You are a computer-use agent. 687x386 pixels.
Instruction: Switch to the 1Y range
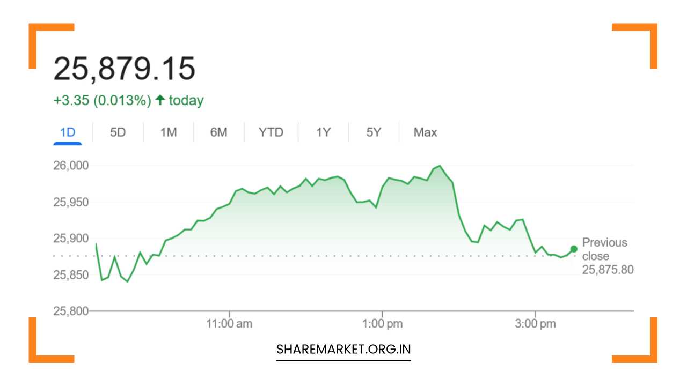click(323, 132)
